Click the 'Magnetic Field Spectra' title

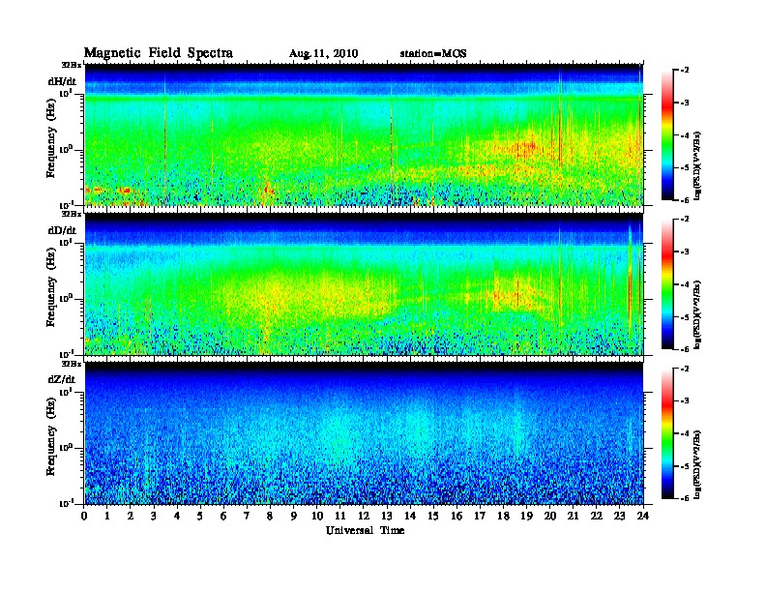click(159, 53)
